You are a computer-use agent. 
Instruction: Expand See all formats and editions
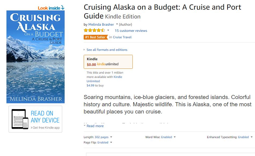pos(107,50)
